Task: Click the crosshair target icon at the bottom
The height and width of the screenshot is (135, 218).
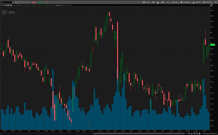Action: (192, 134)
